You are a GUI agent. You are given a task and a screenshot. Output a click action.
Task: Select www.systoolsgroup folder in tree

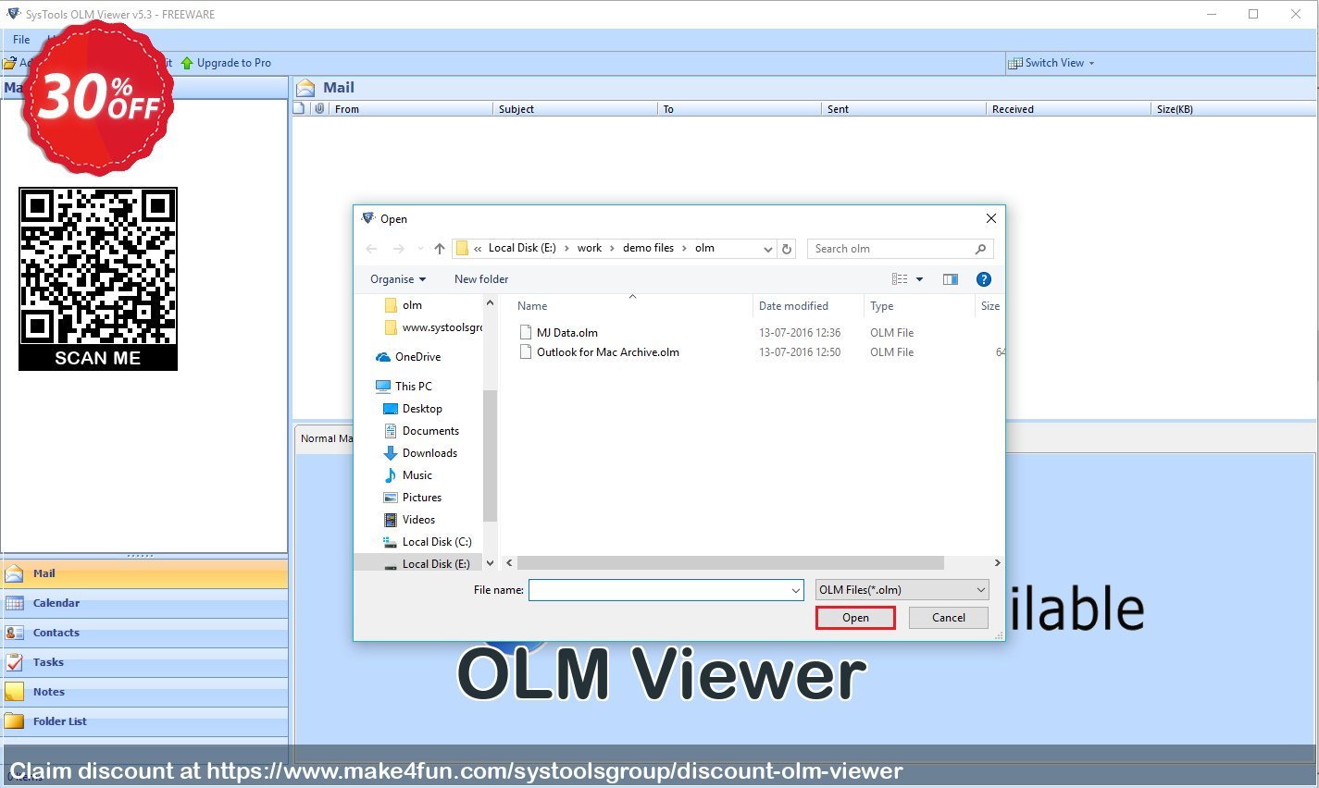(x=433, y=327)
